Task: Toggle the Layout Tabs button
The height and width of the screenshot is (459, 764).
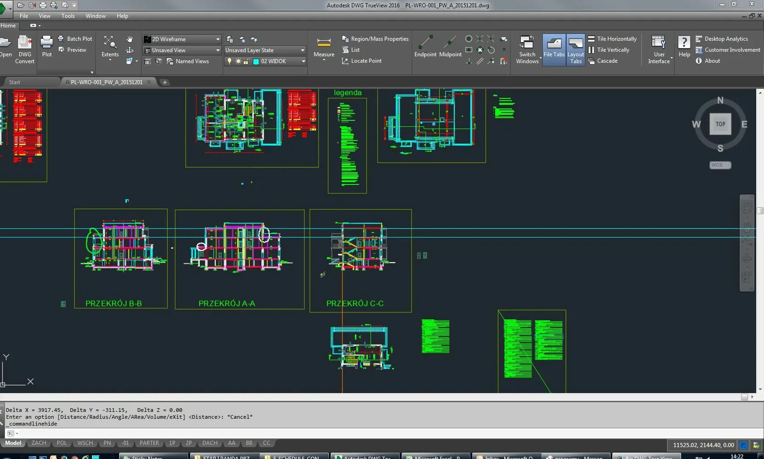Action: [x=576, y=49]
